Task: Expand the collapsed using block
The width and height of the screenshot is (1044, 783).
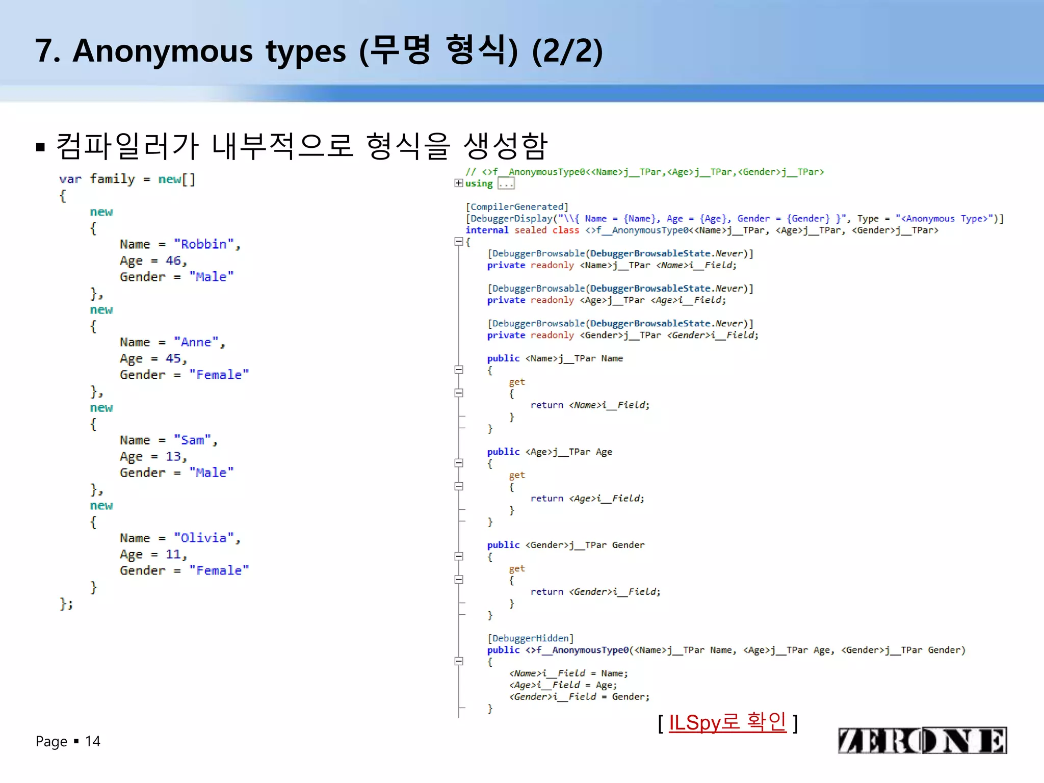Action: pyautogui.click(x=459, y=183)
